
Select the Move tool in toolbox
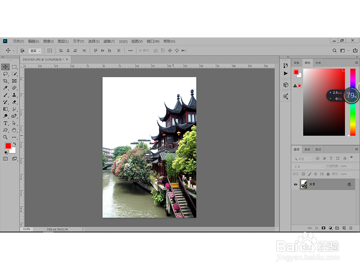(x=5, y=67)
